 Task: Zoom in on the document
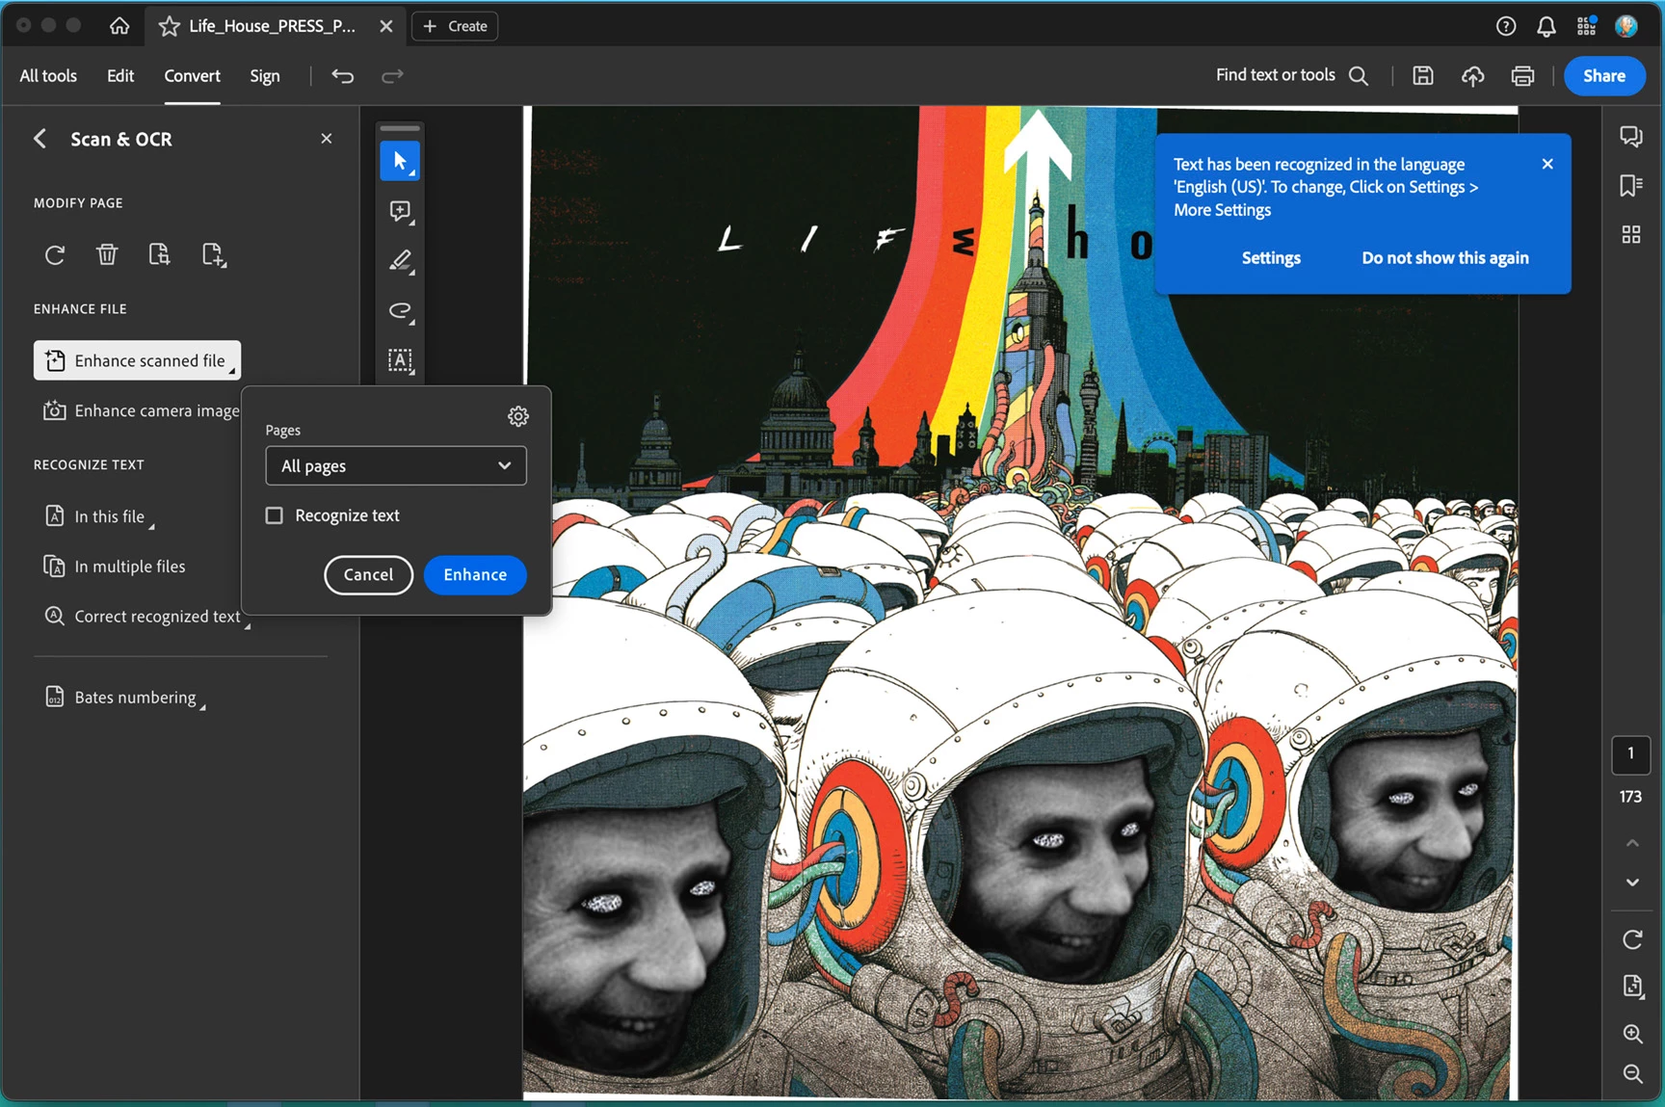(1632, 1034)
